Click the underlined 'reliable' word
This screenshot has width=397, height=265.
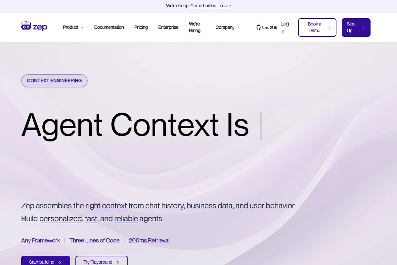126,219
